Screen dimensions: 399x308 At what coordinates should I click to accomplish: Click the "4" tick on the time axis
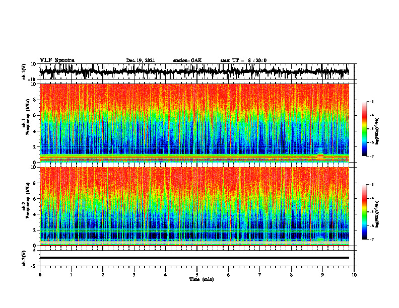point(166,275)
